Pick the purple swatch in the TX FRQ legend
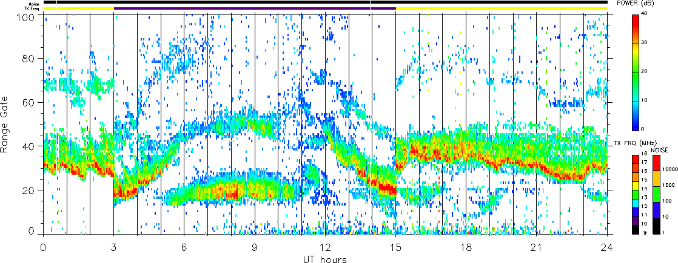The width and height of the screenshot is (678, 263). click(x=635, y=221)
